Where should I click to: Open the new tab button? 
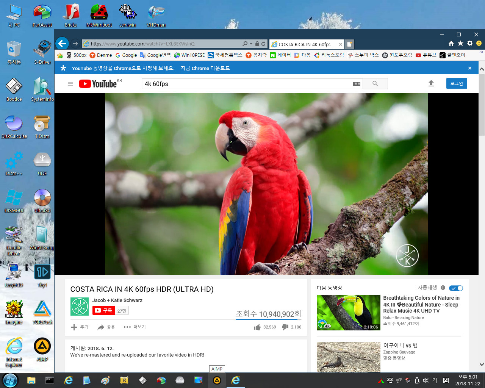point(350,44)
